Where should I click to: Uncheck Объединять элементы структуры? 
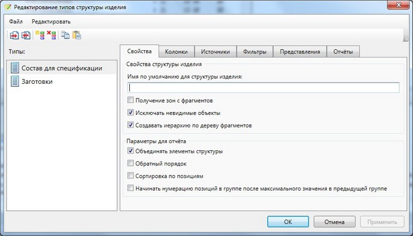pos(130,151)
